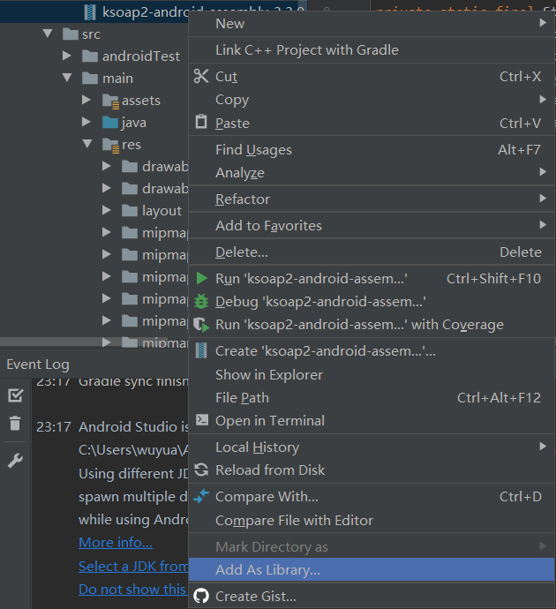This screenshot has width=556, height=609.
Task: Click the Event Log trash clear icon
Action: click(15, 423)
